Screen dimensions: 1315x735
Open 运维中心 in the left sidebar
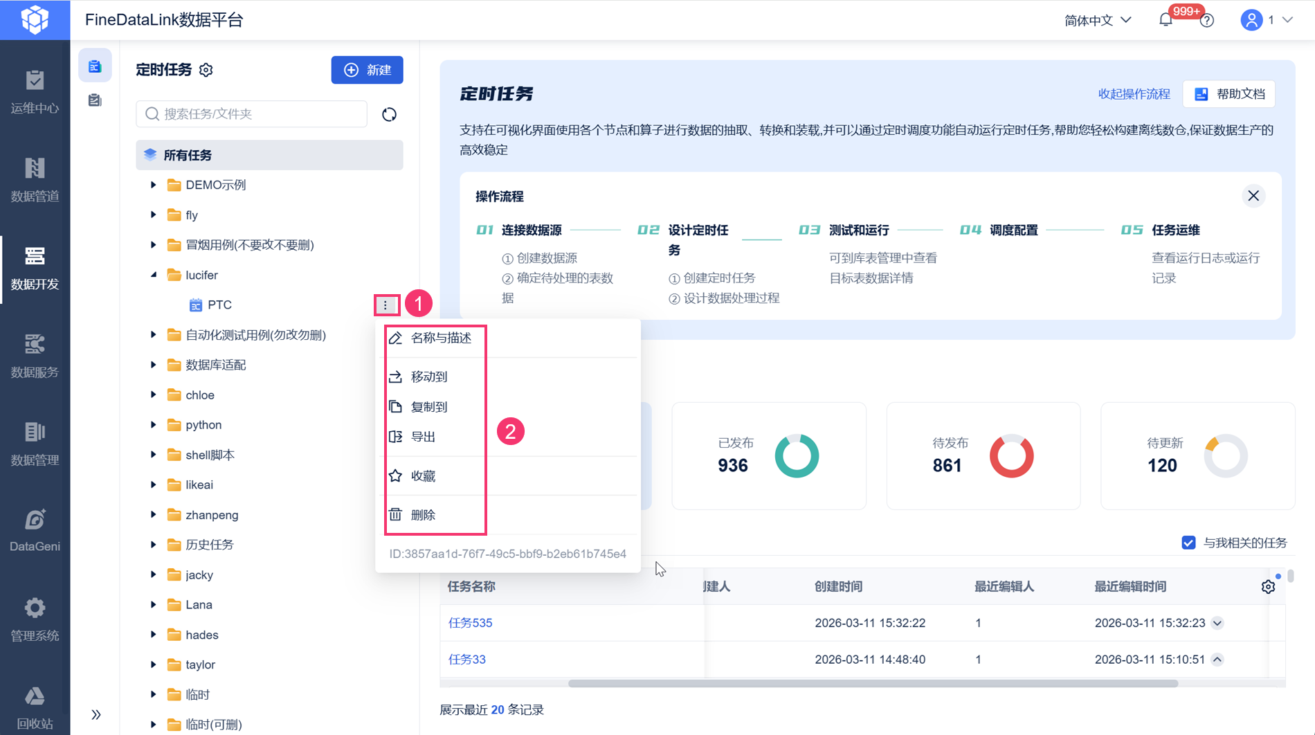pyautogui.click(x=35, y=91)
